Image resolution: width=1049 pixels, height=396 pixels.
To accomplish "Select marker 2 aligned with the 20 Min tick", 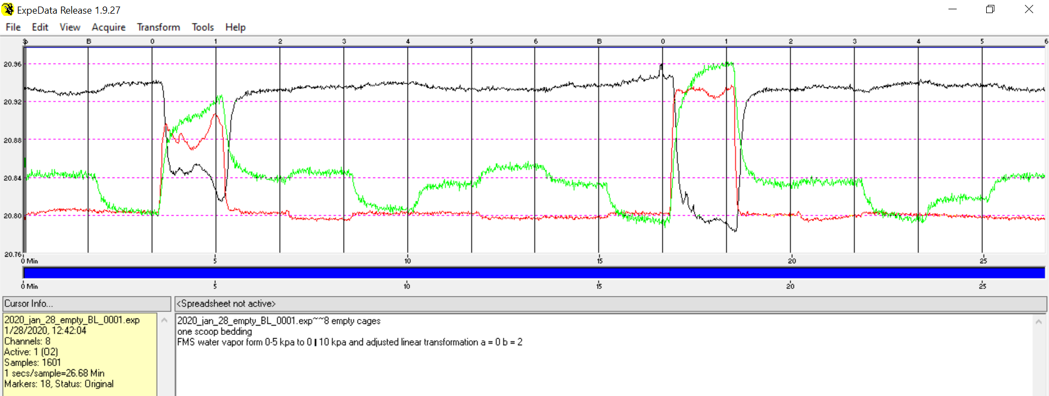I will coord(791,42).
